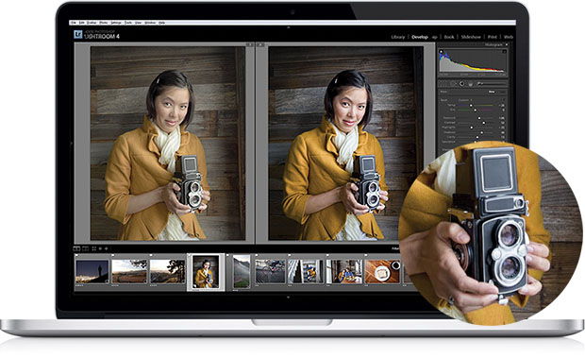Open the white balance Custom dropdown
Image resolution: width=585 pixels, height=358 pixels.
click(464, 100)
